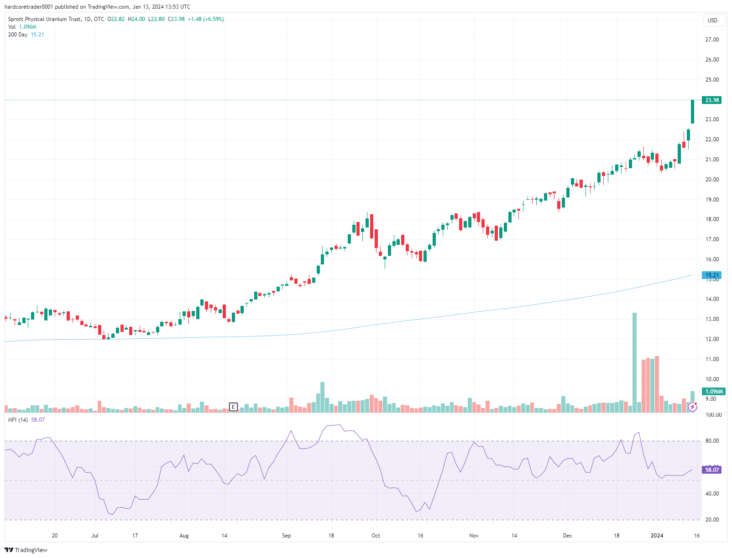Screen dimensions: 732x558
Task: Click the green 1.096M volume label
Action: pyautogui.click(x=714, y=392)
